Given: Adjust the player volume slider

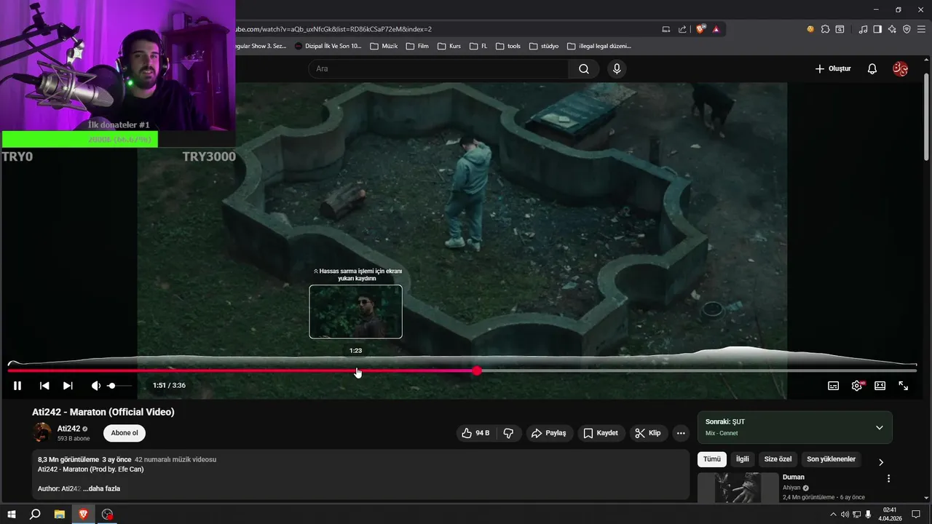Looking at the screenshot, I should (x=120, y=386).
